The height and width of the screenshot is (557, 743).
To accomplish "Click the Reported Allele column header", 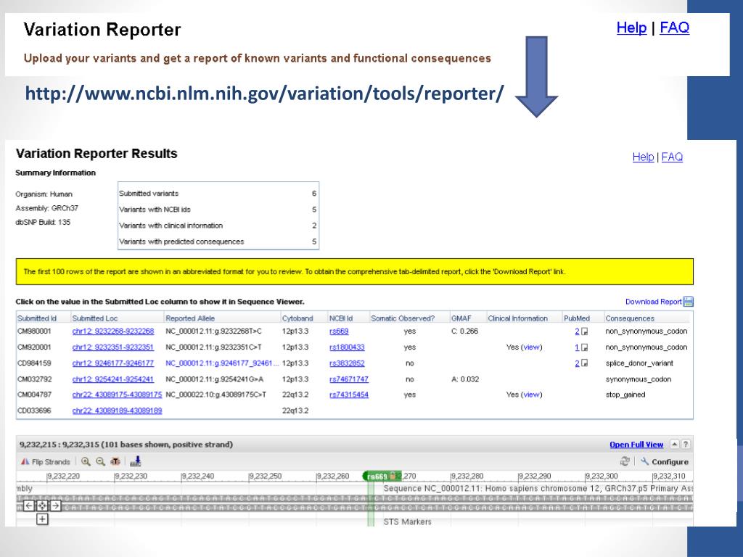I will 190,318.
